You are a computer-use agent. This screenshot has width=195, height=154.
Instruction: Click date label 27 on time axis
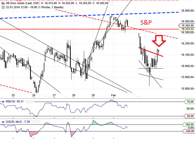54,95
